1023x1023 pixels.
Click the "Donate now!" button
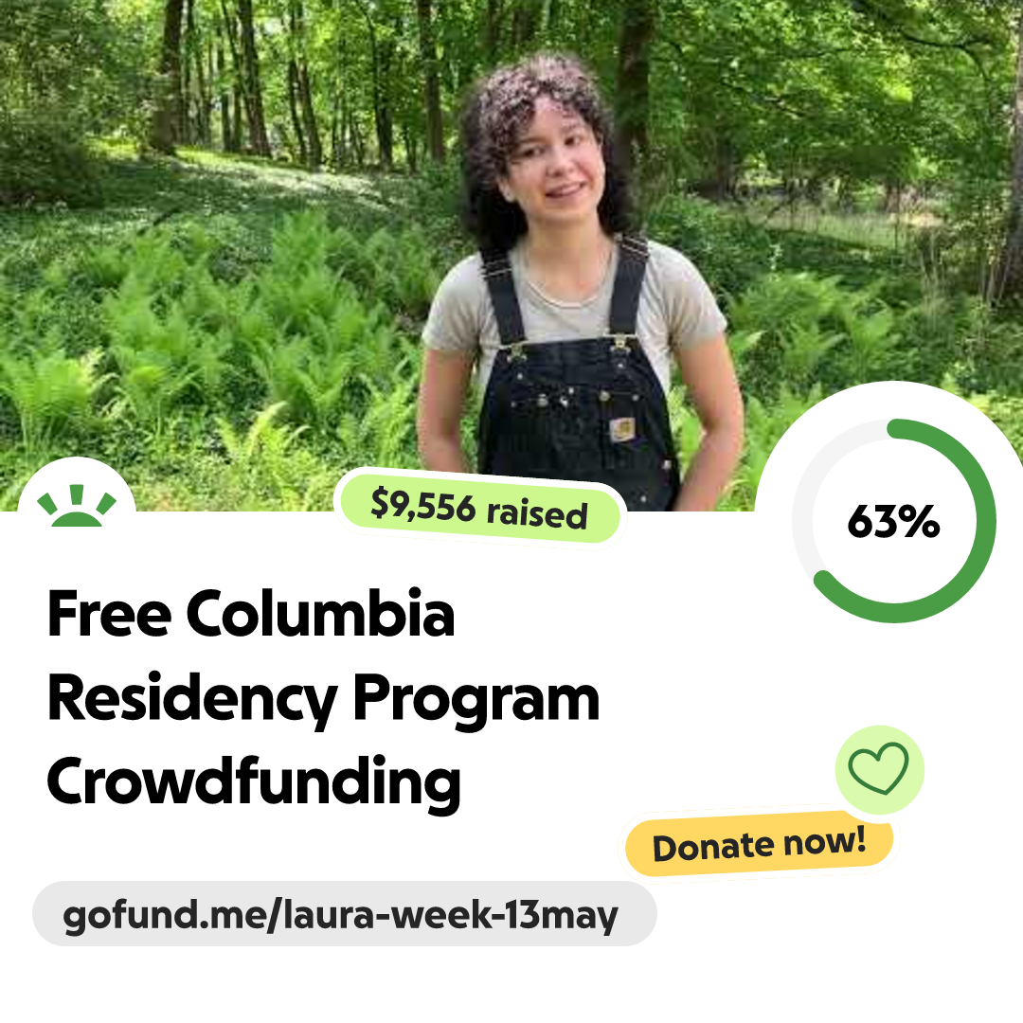point(759,844)
